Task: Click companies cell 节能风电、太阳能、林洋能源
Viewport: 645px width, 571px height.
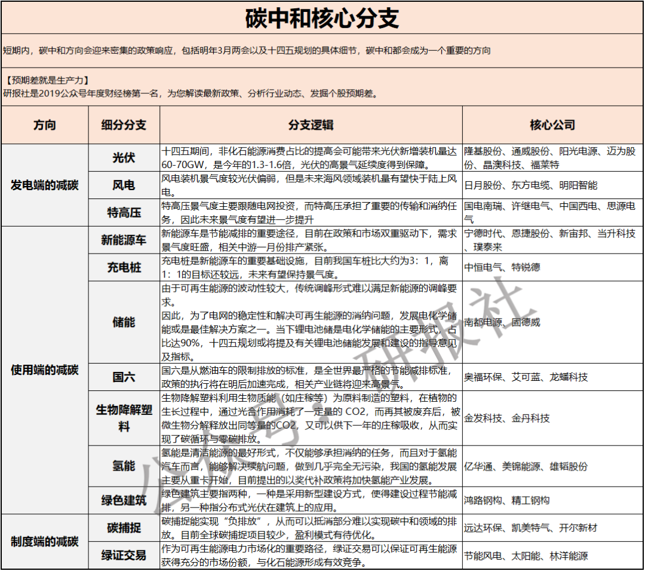Action: [552, 555]
